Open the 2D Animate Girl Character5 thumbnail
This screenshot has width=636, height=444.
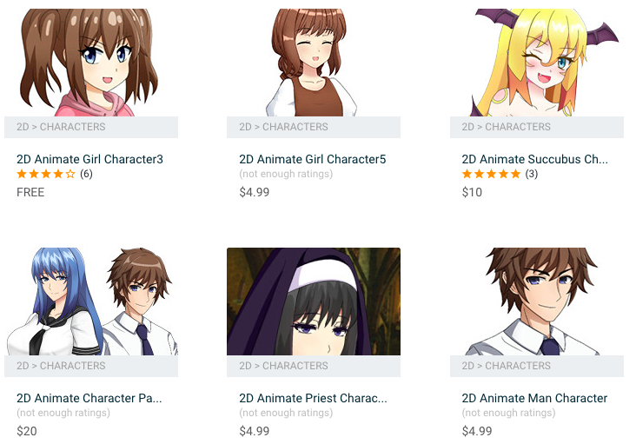(x=313, y=63)
